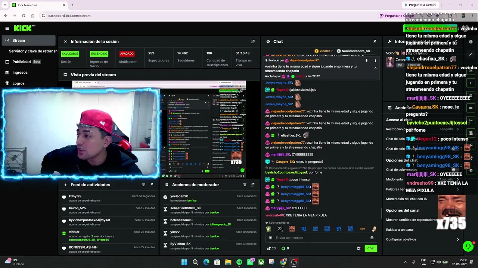Viewport: 478px width, 268px height.
Task: Open OBS Studio from the taskbar
Action: [294, 262]
